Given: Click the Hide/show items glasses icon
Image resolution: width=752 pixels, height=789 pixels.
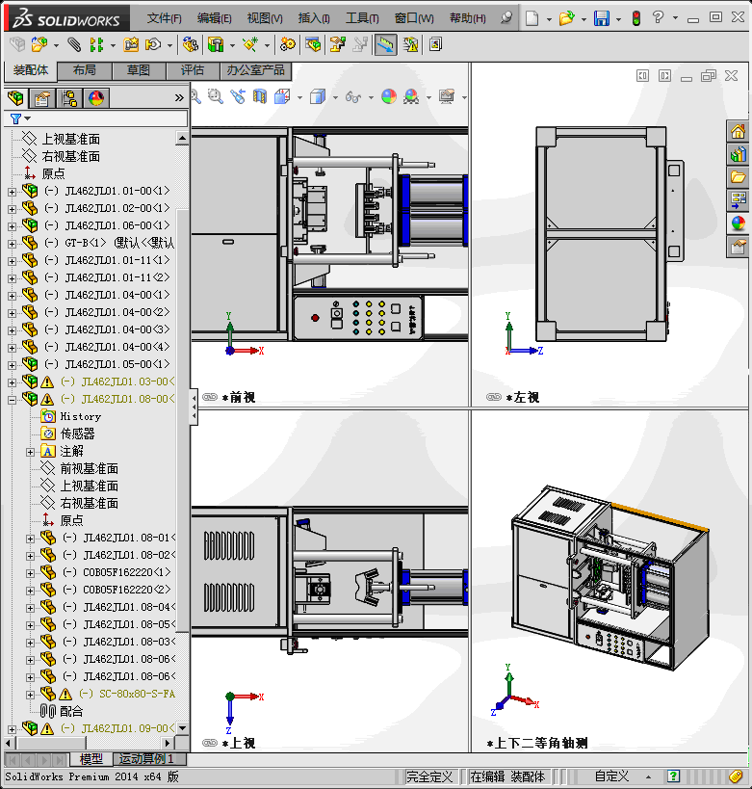Looking at the screenshot, I should point(353,96).
